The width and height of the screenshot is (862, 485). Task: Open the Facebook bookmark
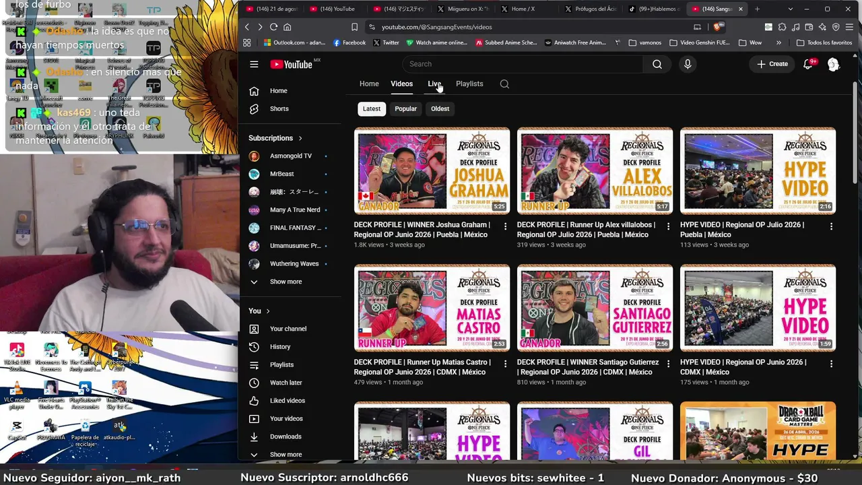pos(350,42)
